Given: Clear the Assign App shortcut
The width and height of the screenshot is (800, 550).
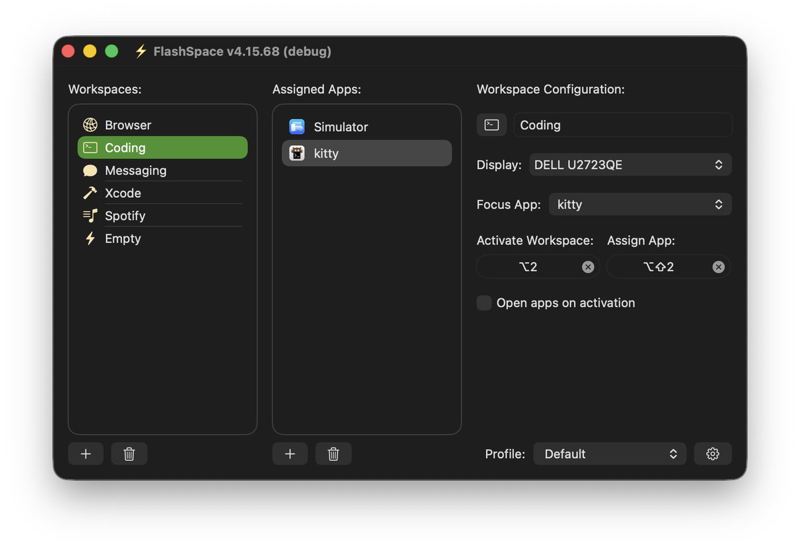Looking at the screenshot, I should click(718, 267).
